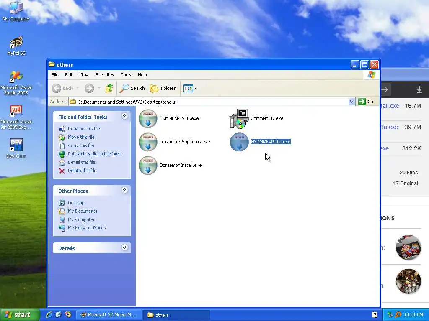Select Microsoft Visual J# 2005 Express shortcut
The height and width of the screenshot is (321, 429).
(16, 117)
